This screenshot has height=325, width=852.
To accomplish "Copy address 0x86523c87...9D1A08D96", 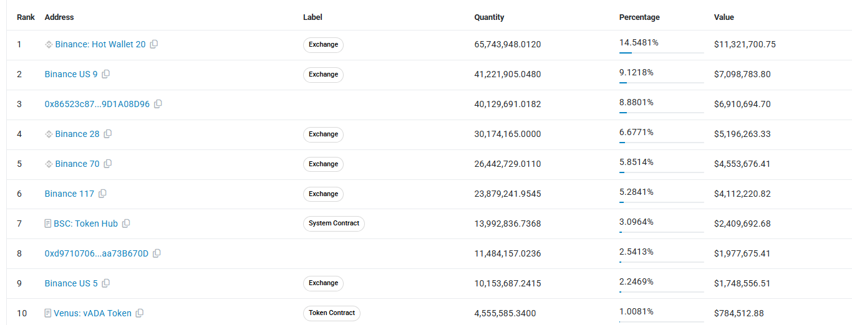I will click(x=158, y=104).
